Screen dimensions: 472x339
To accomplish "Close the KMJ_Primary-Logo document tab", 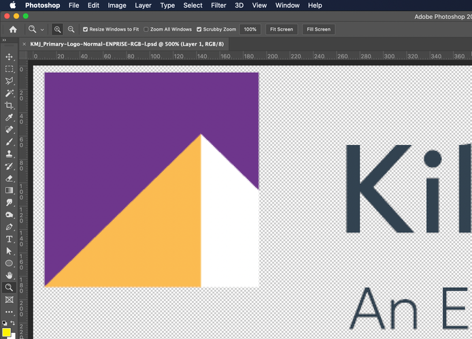I will pos(24,44).
